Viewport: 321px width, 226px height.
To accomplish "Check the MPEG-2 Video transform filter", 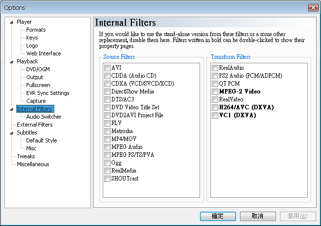I will 215,91.
